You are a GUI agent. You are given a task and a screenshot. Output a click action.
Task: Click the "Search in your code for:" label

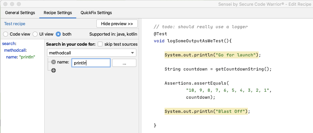click(x=71, y=44)
